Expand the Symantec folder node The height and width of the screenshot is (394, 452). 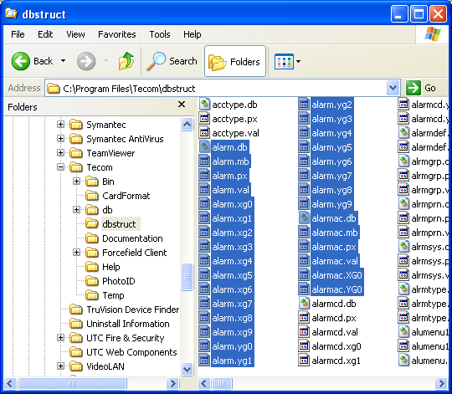(x=60, y=124)
